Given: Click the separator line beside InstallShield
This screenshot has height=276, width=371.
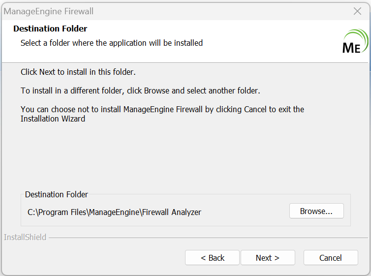Looking at the screenshot, I should [x=207, y=238].
